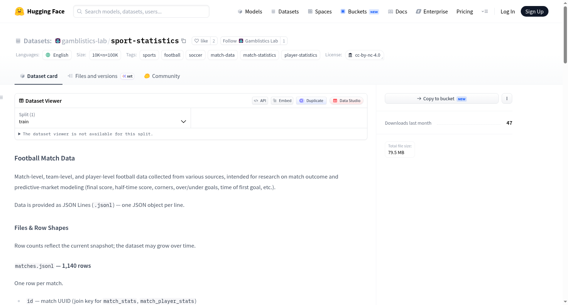Click the search magnifier icon
Viewport: 568px width, 305px height.
pos(80,11)
